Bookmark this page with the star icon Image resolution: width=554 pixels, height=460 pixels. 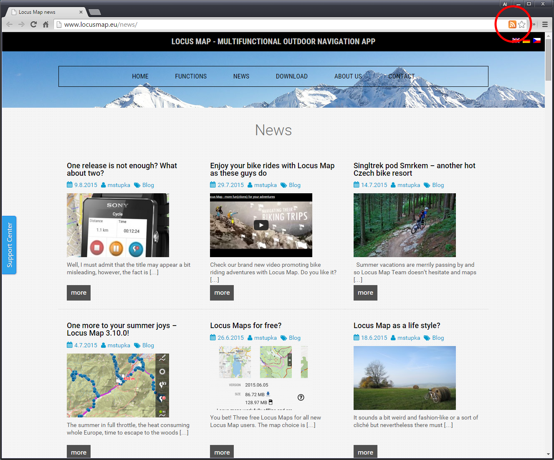(522, 25)
